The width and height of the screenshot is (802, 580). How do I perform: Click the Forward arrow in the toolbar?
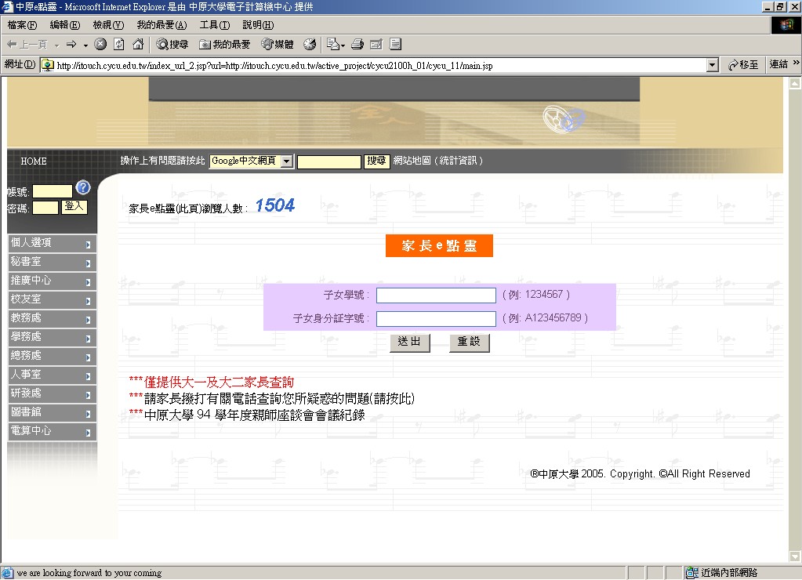[x=71, y=45]
